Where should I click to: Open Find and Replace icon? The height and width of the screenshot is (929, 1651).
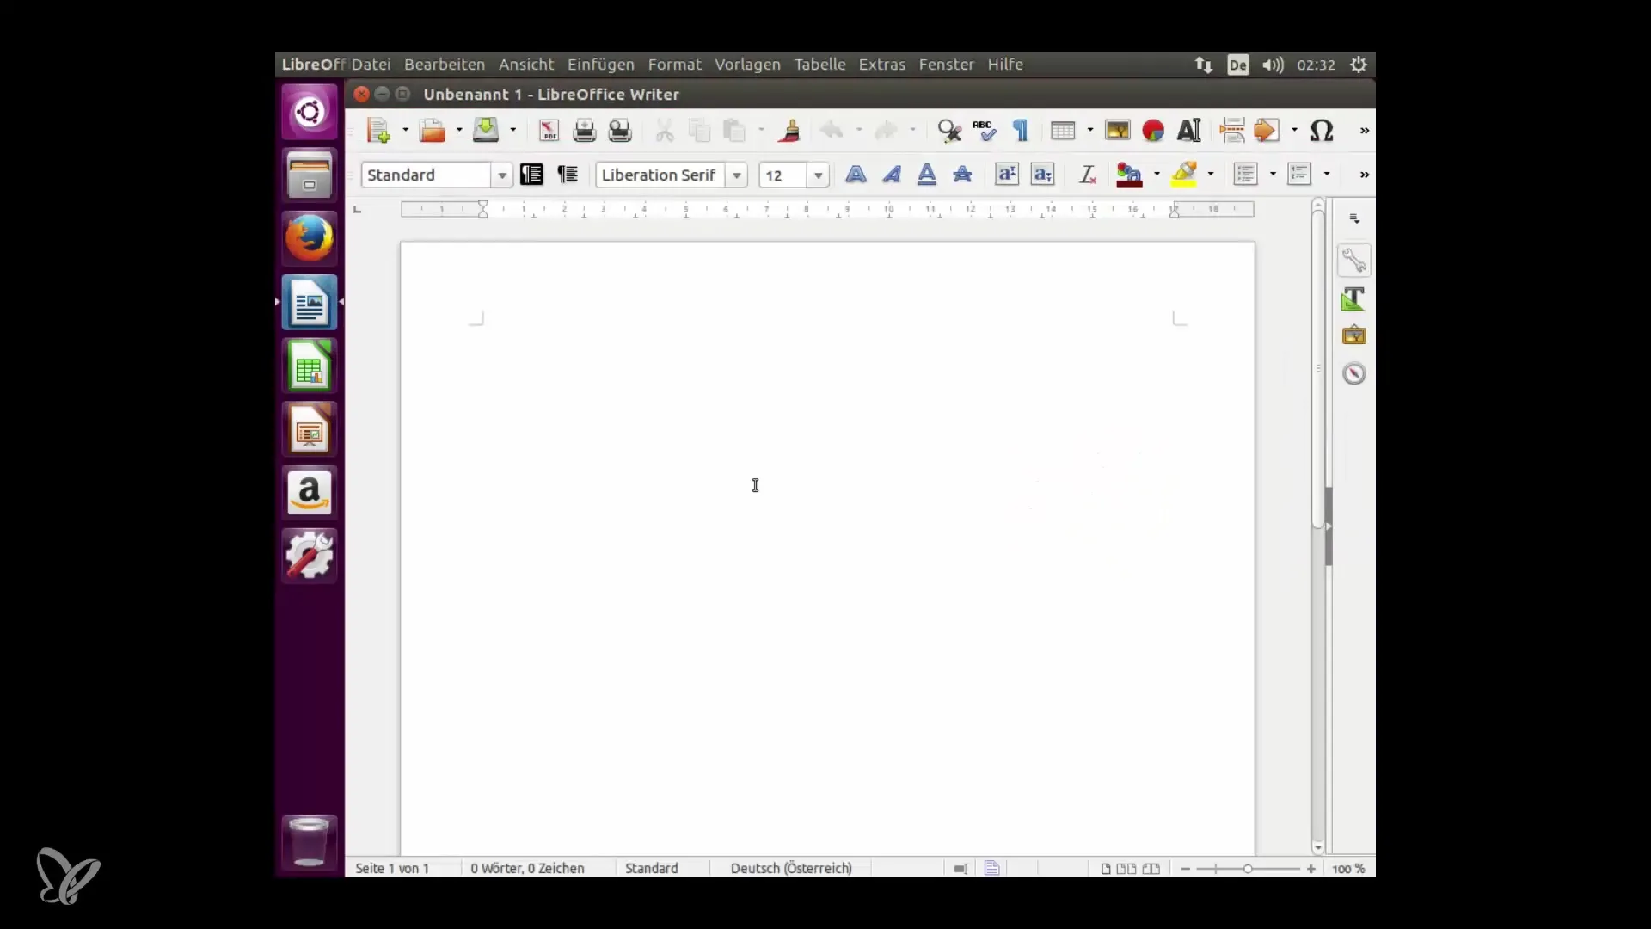(x=949, y=131)
